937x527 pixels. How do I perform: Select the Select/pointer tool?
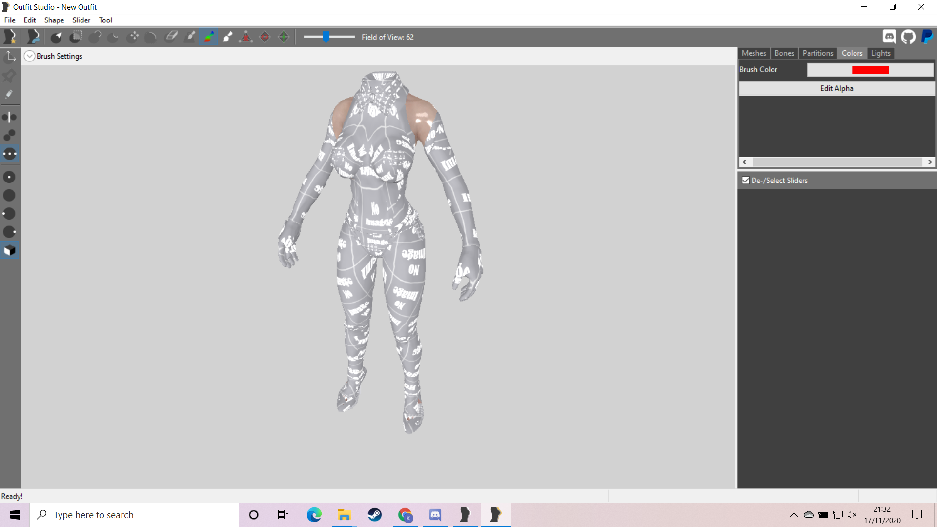click(57, 37)
